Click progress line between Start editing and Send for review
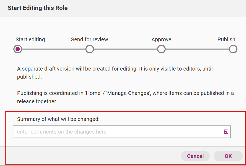Screen dimensions: 246x166 pyautogui.click(x=54, y=49)
